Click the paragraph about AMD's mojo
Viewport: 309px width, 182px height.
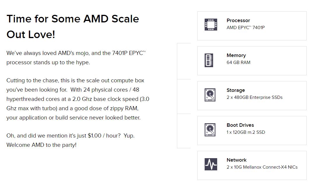click(76, 58)
